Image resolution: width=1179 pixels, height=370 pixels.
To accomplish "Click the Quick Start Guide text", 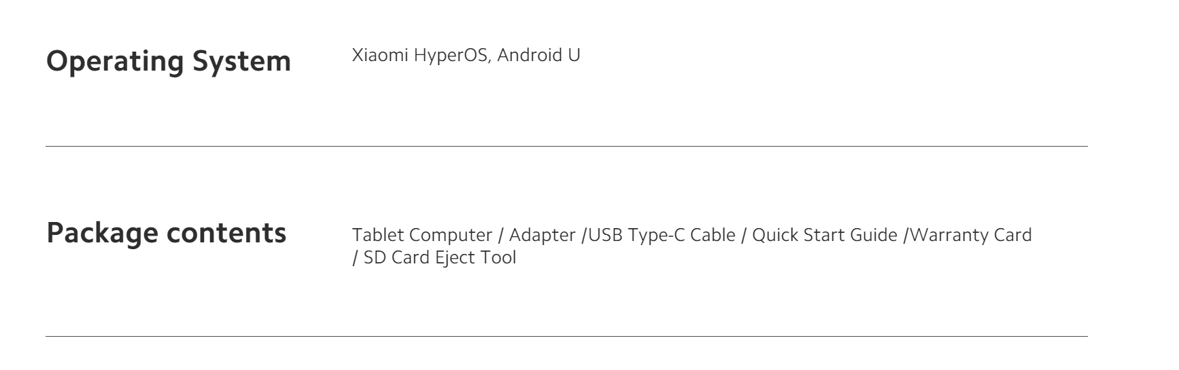I will click(x=825, y=235).
